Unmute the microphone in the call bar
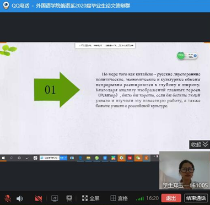Image resolution: width=210 pixels, height=205 pixels. tap(8, 198)
